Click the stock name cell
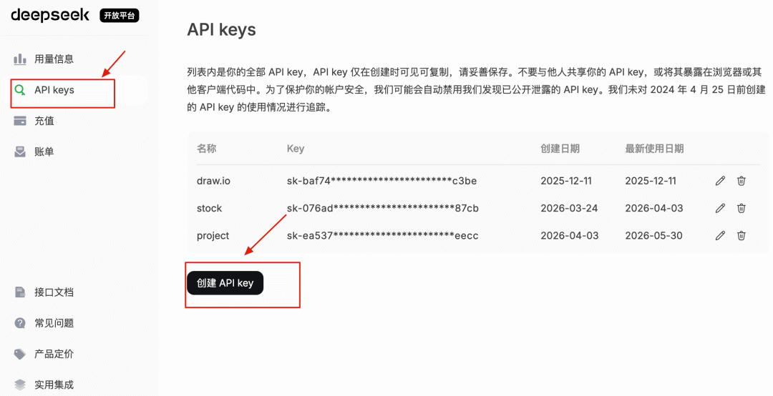 210,208
